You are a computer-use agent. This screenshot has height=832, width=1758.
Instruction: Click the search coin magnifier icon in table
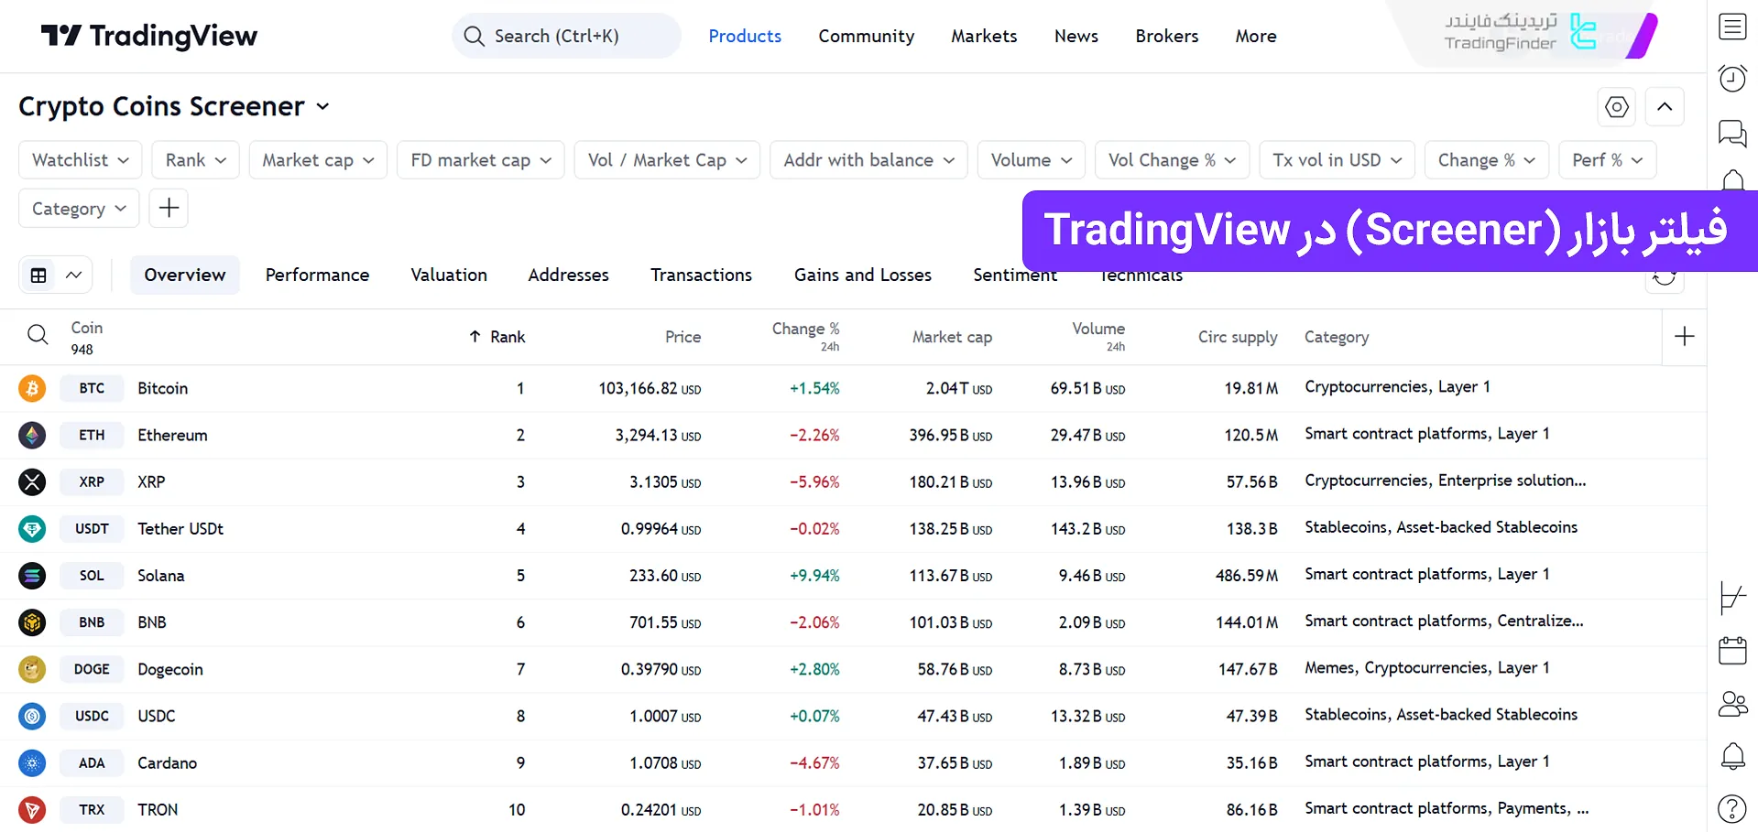pyautogui.click(x=38, y=335)
